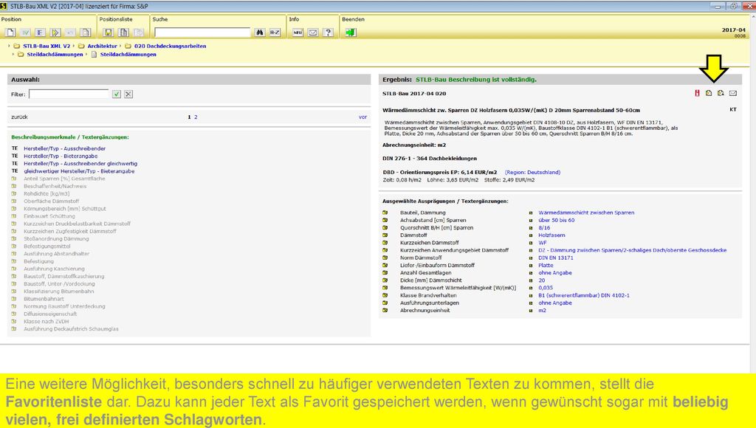
Task: Open gleichwertiger Hersteller/Typ - Bieterangabe
Action: tap(79, 171)
